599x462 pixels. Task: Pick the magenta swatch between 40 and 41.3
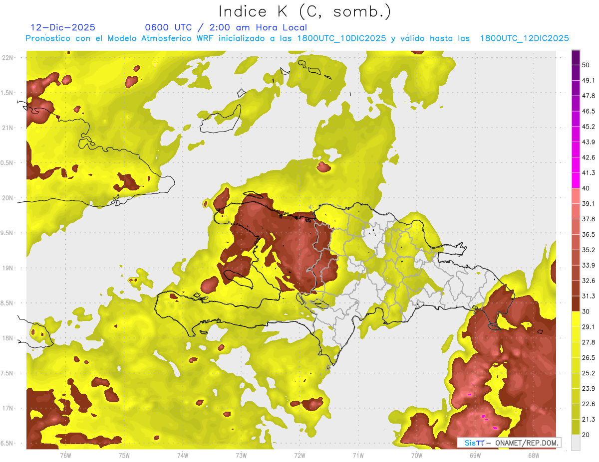click(x=576, y=180)
